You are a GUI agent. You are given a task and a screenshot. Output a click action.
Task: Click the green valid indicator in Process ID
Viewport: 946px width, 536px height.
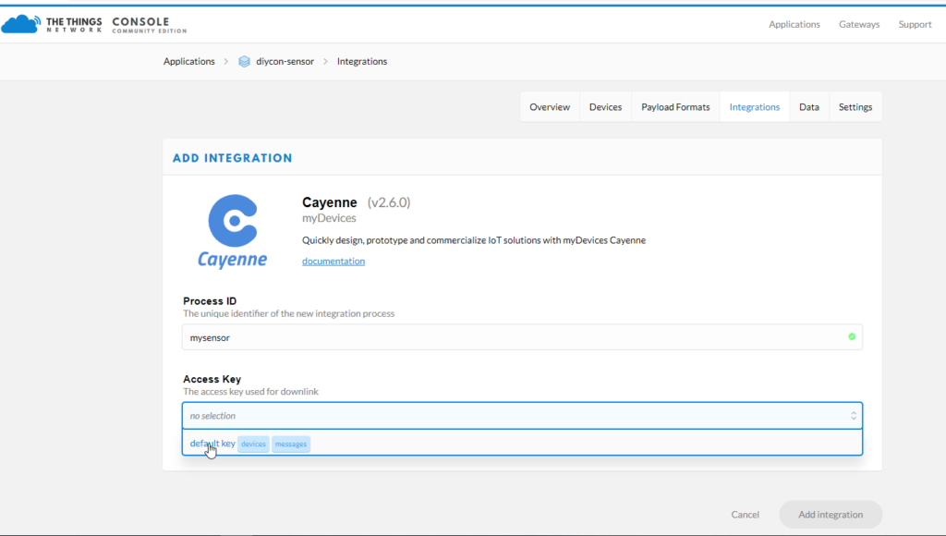tap(852, 336)
